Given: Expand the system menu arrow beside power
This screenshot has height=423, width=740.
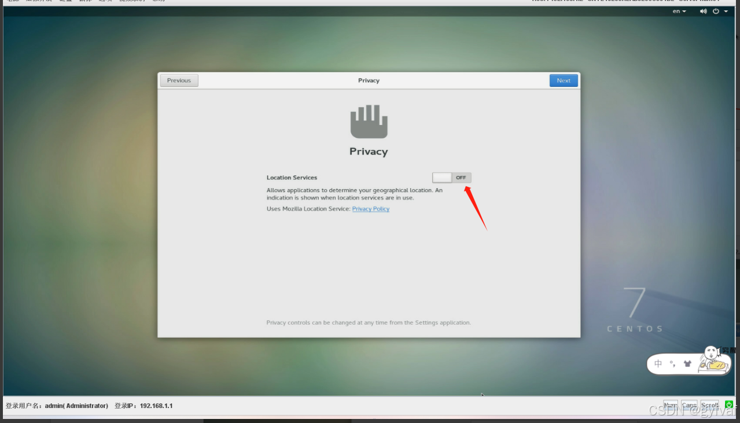Looking at the screenshot, I should (726, 12).
